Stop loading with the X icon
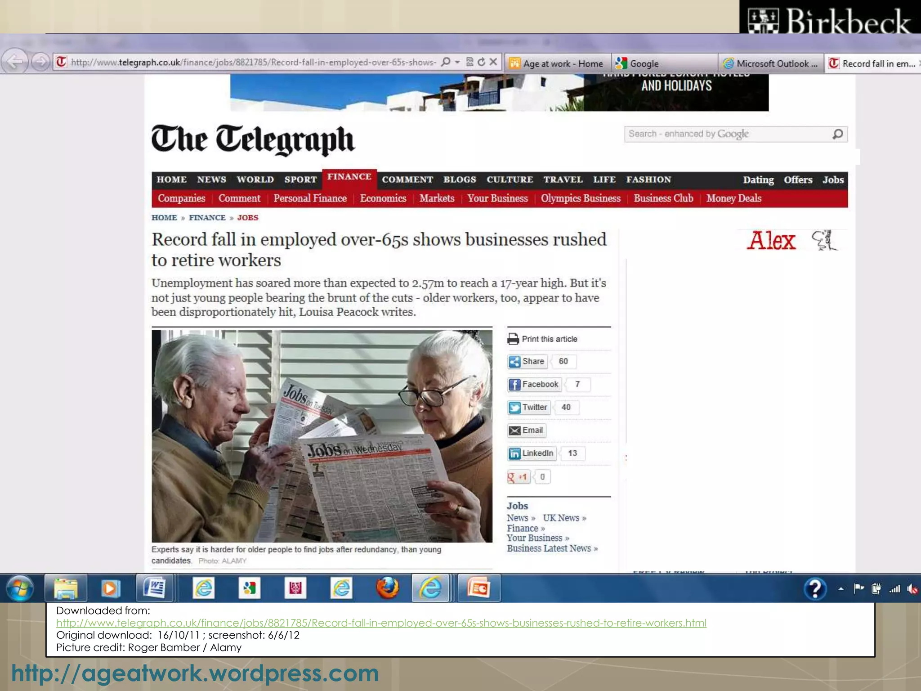The image size is (921, 691). pos(493,62)
